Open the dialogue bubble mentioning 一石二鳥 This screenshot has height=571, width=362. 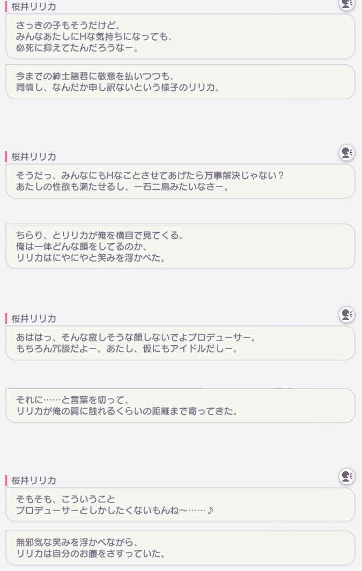pyautogui.click(x=180, y=181)
